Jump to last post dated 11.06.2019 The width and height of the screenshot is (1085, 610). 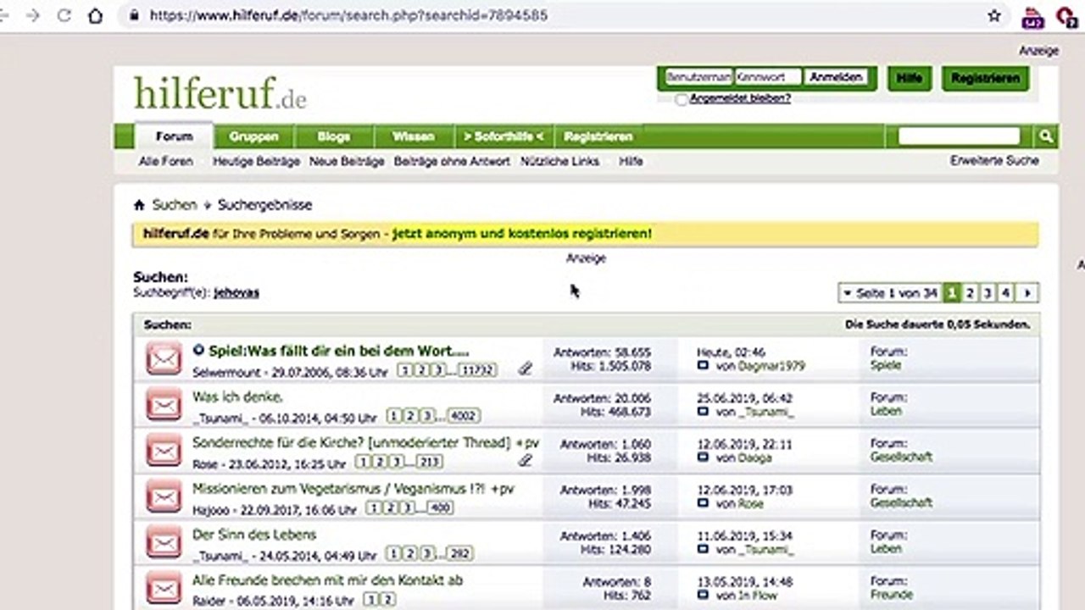[703, 549]
